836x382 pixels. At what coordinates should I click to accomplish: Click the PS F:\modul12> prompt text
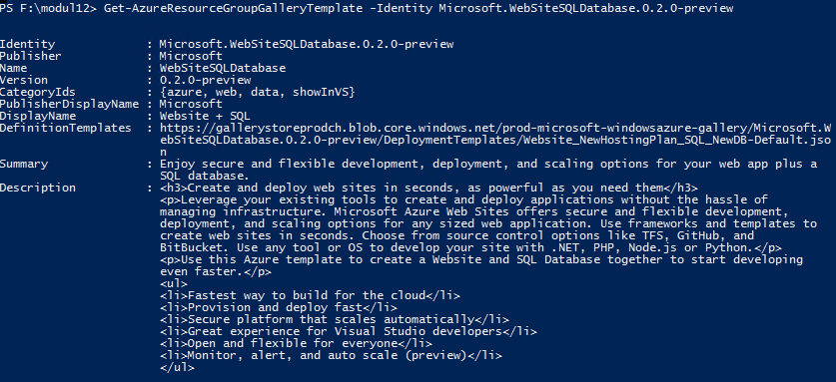pyautogui.click(x=48, y=9)
